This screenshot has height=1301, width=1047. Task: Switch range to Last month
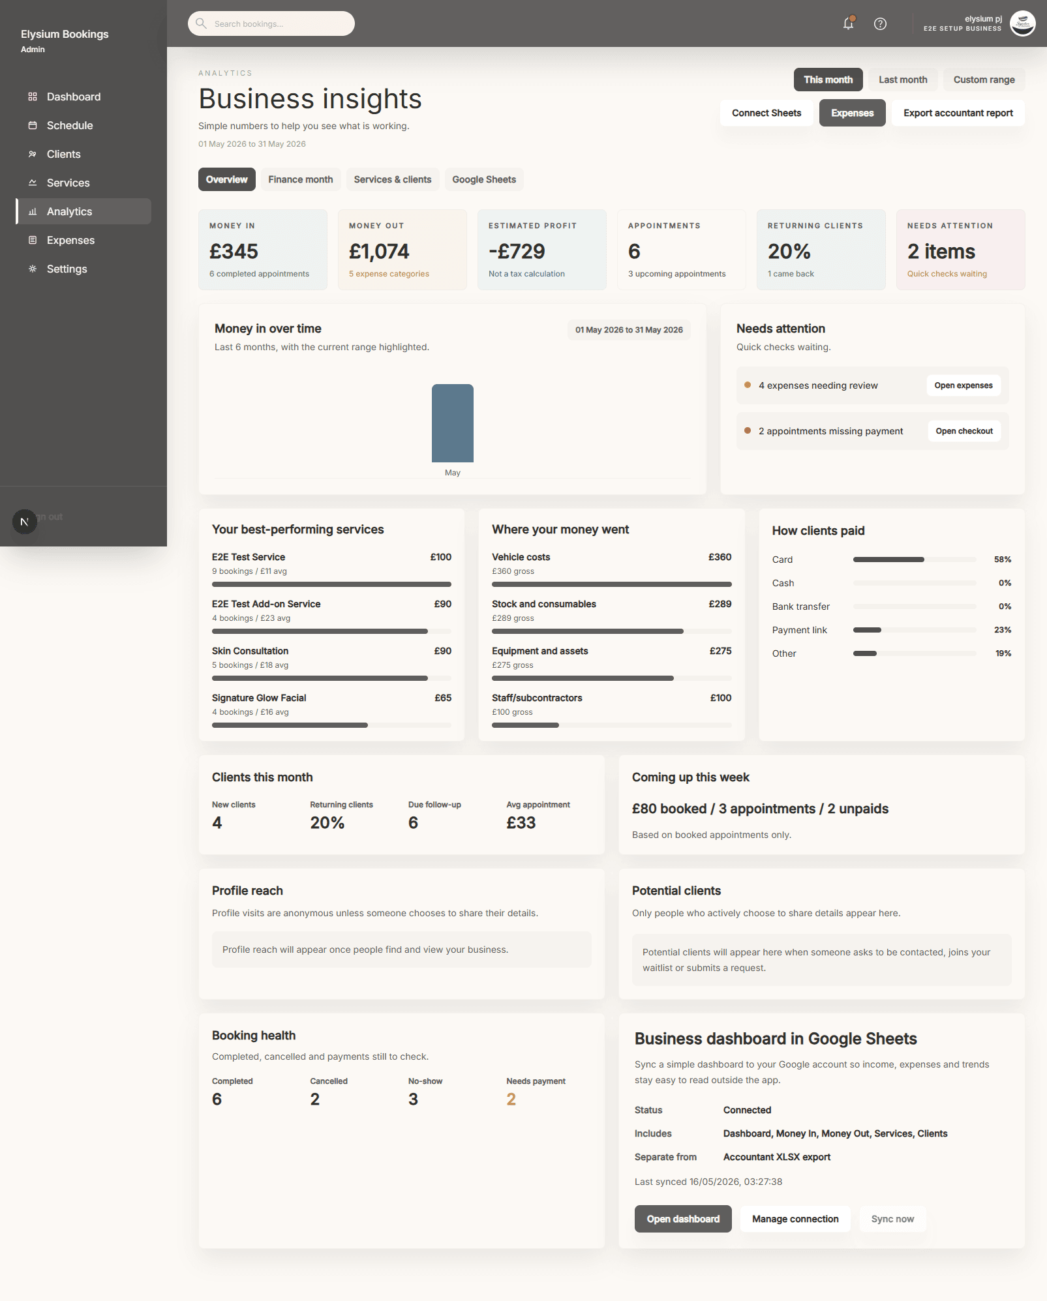903,80
